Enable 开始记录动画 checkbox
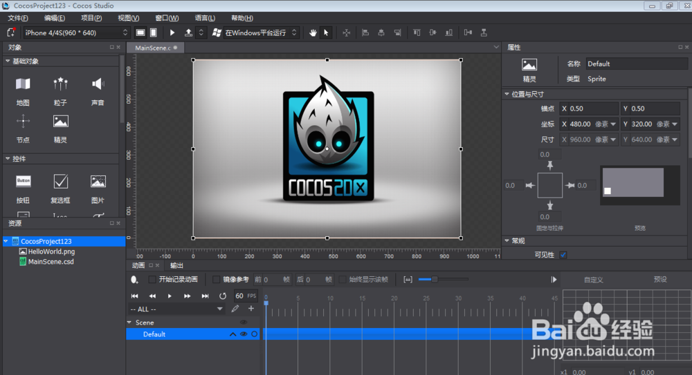Image resolution: width=692 pixels, height=375 pixels. (152, 280)
